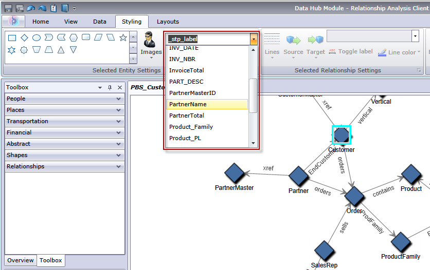Expand the Relationships toolbox category
This screenshot has height=270, width=430.
(x=65, y=166)
